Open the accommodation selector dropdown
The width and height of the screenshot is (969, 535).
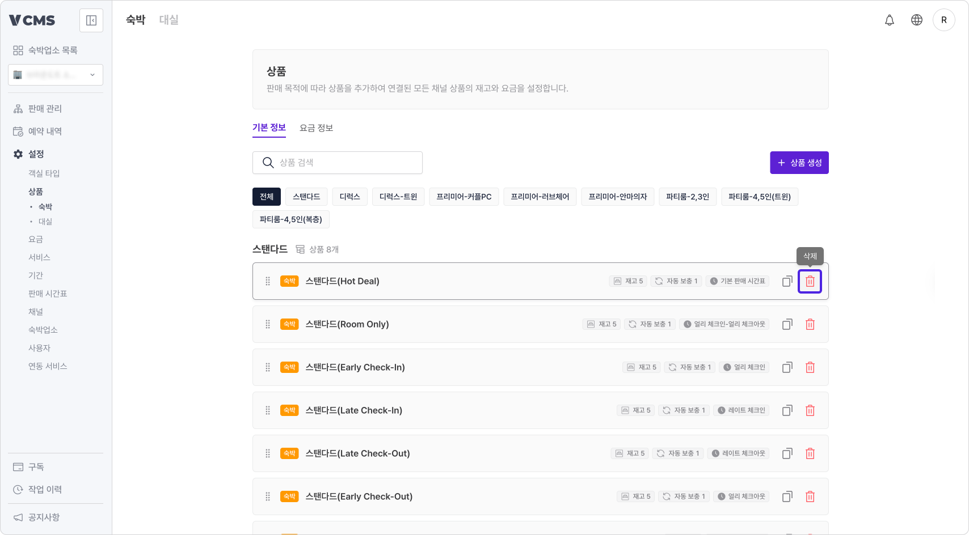click(56, 75)
